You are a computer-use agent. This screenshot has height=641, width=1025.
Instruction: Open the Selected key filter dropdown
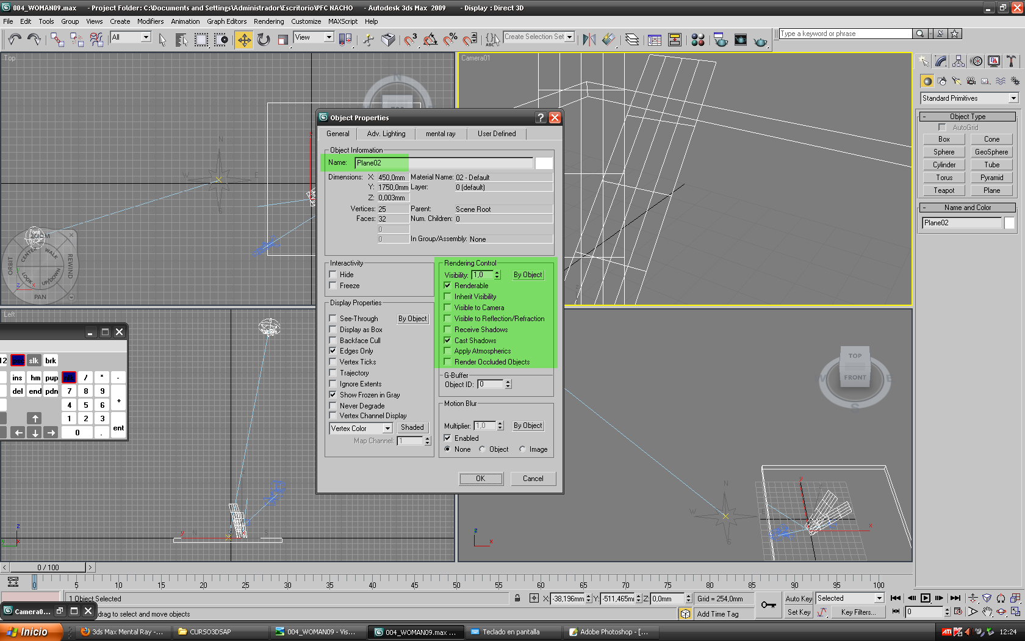point(879,598)
